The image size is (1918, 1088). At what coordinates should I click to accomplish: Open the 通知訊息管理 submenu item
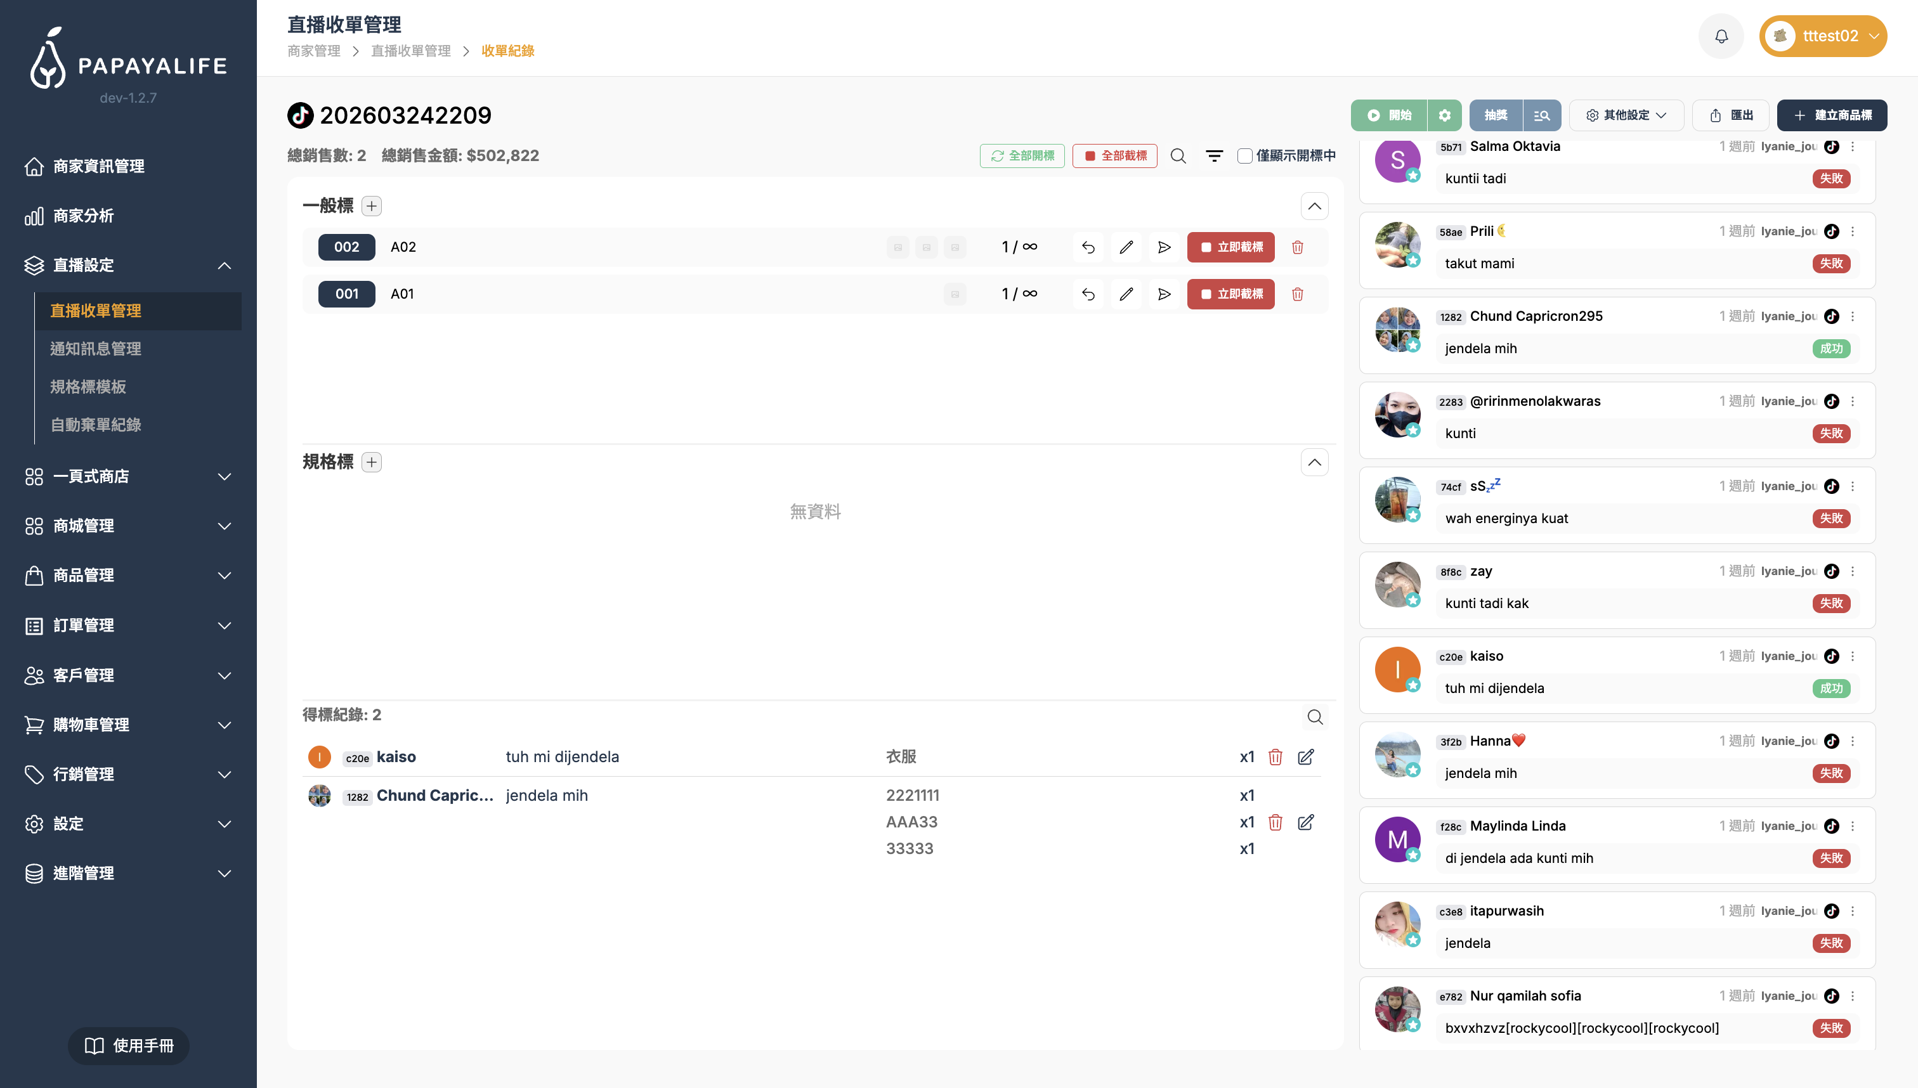pos(96,348)
